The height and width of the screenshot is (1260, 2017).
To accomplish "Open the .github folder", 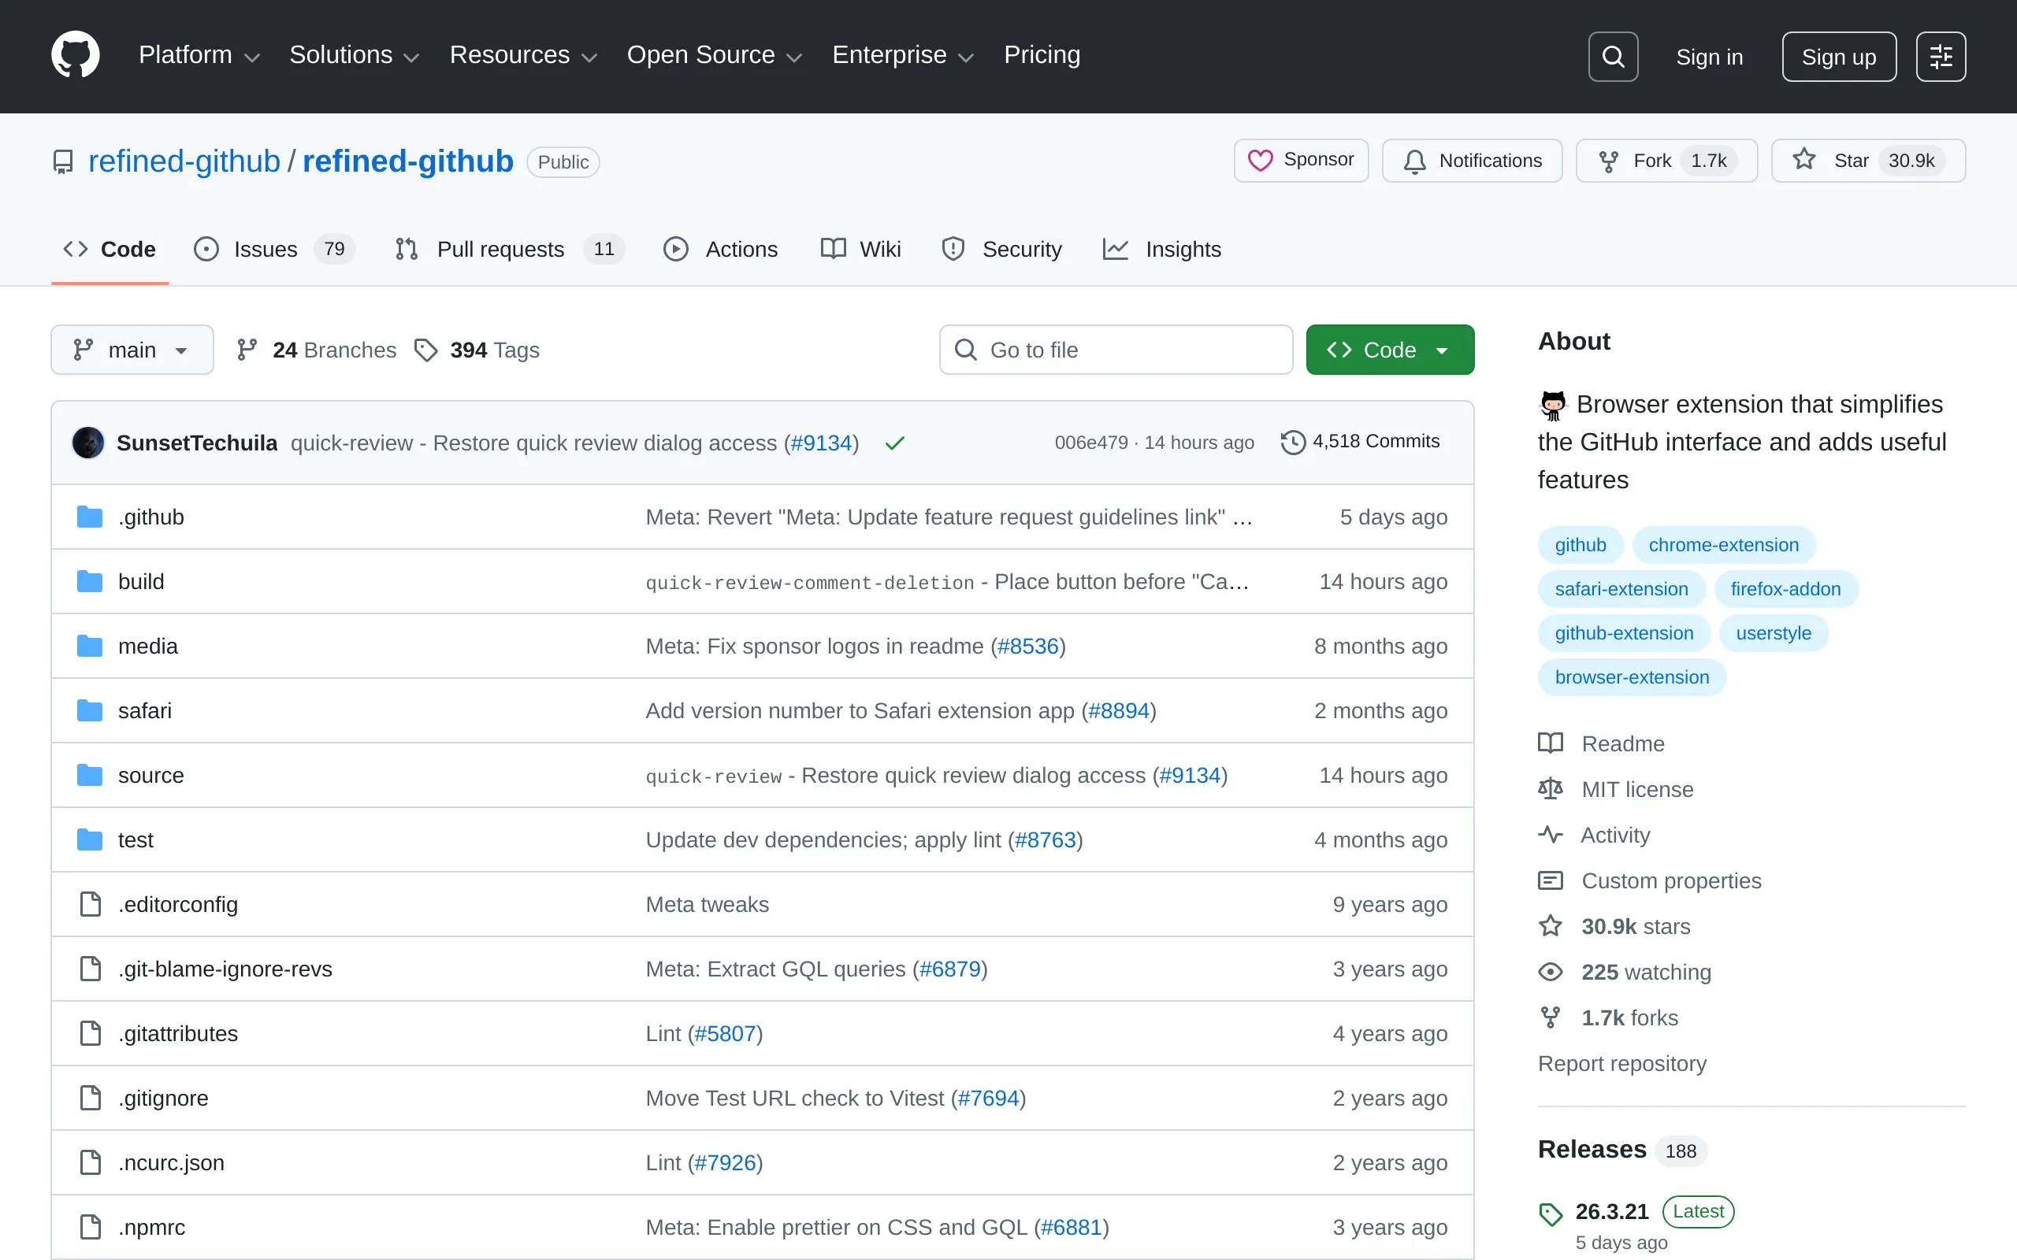I will pyautogui.click(x=150, y=517).
